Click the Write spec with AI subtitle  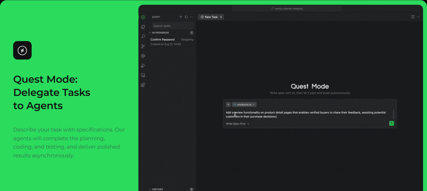click(x=310, y=93)
